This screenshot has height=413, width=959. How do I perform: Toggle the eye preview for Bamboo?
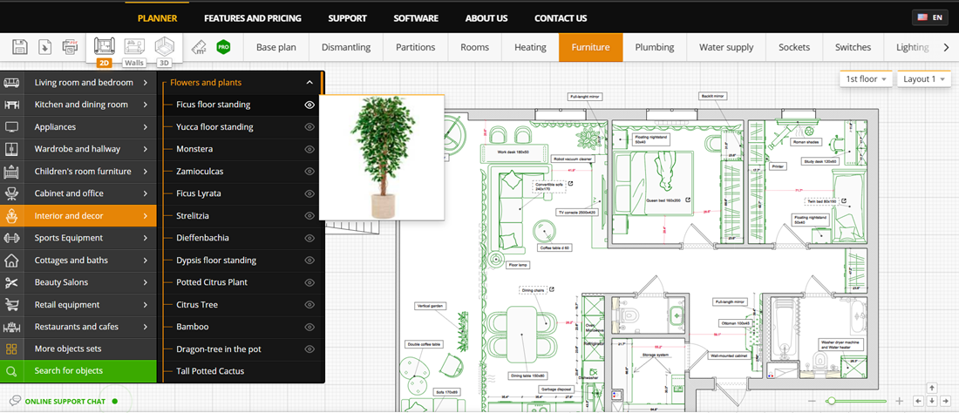coord(309,327)
